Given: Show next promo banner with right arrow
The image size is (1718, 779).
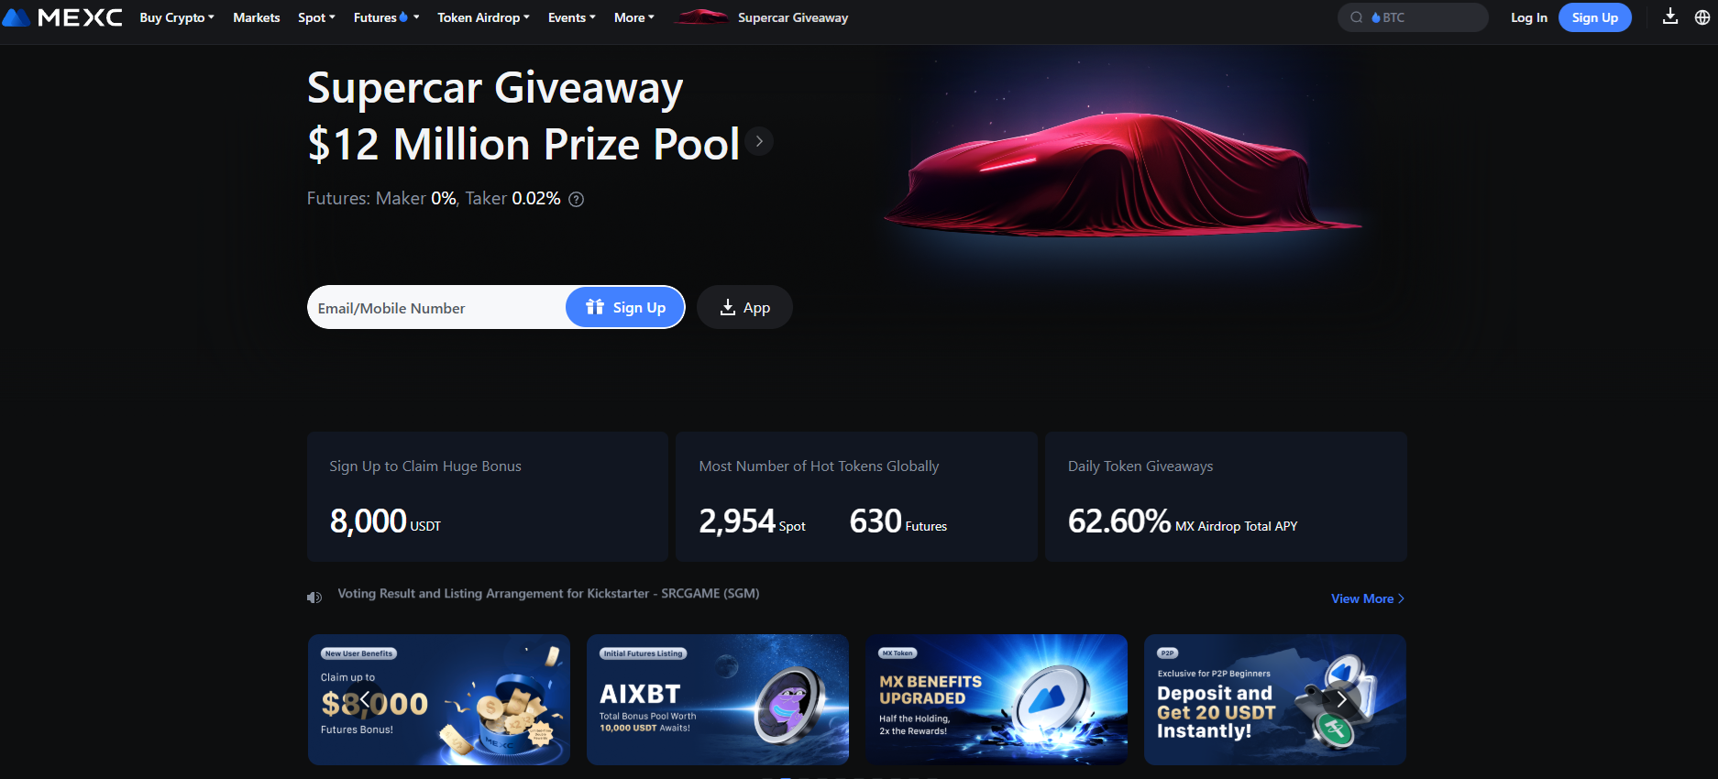Looking at the screenshot, I should (1341, 700).
